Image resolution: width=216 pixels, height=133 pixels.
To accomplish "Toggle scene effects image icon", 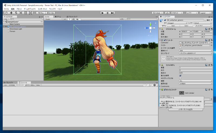I will click(x=77, y=19).
